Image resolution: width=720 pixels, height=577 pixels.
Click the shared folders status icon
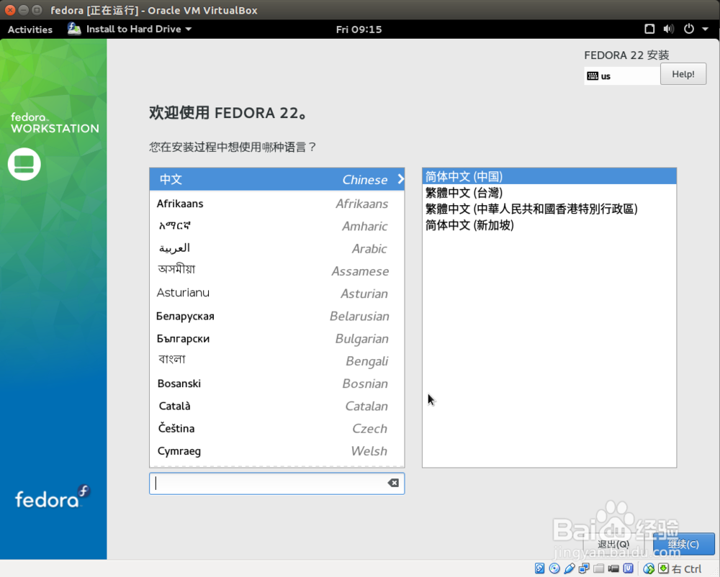[598, 569]
